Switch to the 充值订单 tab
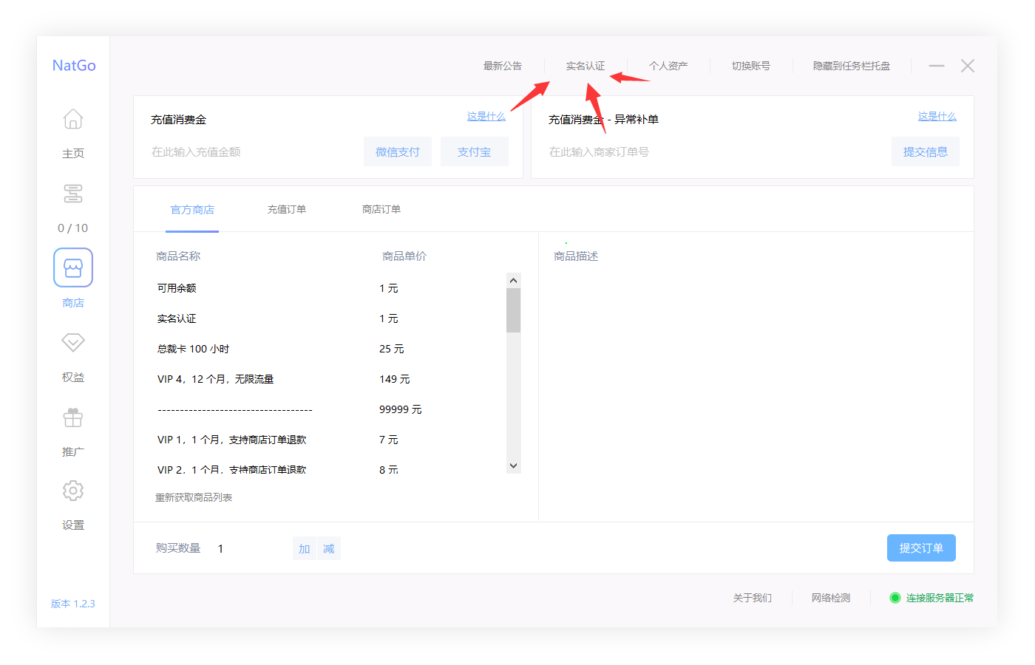 (287, 209)
